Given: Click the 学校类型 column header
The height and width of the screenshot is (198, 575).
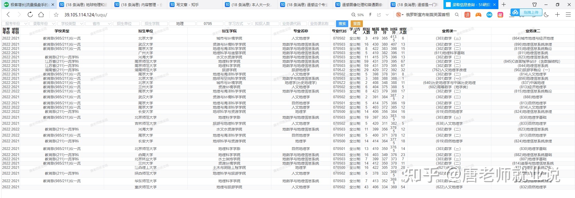Looking at the screenshot, I should click(x=62, y=31).
